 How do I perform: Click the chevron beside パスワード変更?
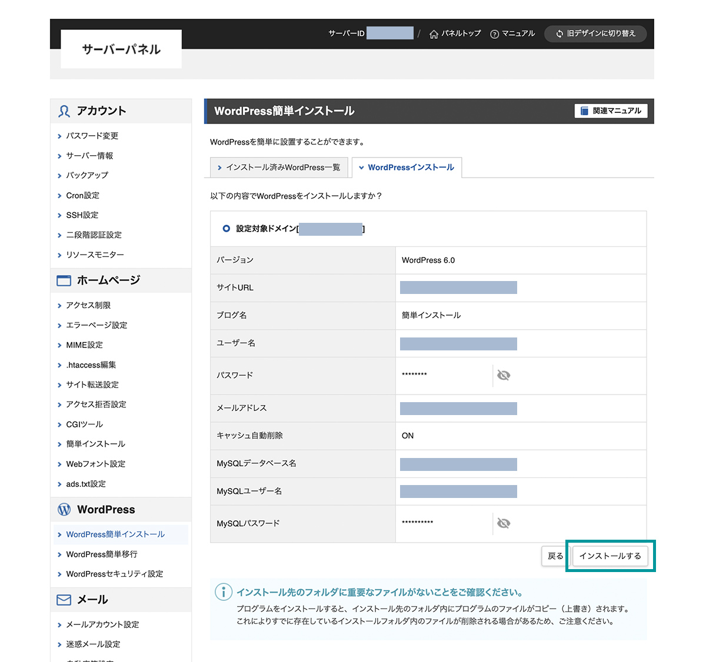pos(59,136)
